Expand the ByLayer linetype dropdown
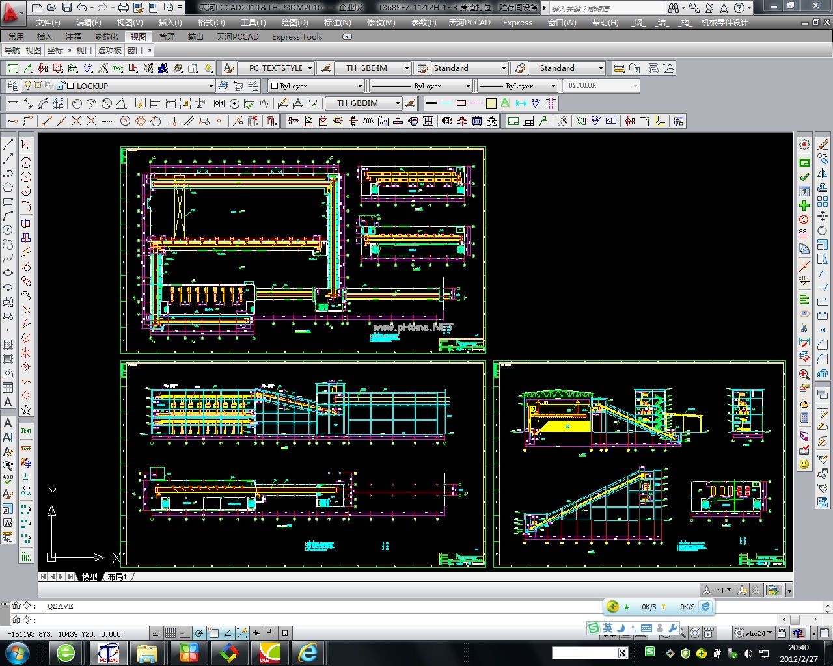 tap(467, 86)
